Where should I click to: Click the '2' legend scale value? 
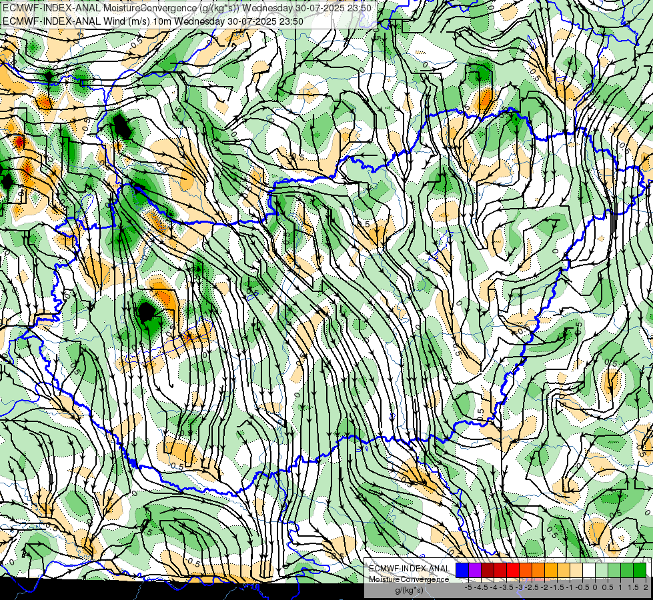(646, 587)
